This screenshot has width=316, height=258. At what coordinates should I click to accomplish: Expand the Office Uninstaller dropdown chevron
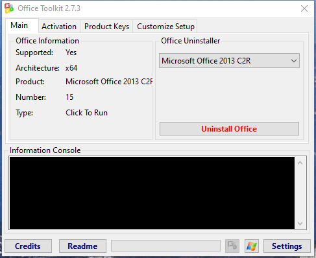pos(294,61)
